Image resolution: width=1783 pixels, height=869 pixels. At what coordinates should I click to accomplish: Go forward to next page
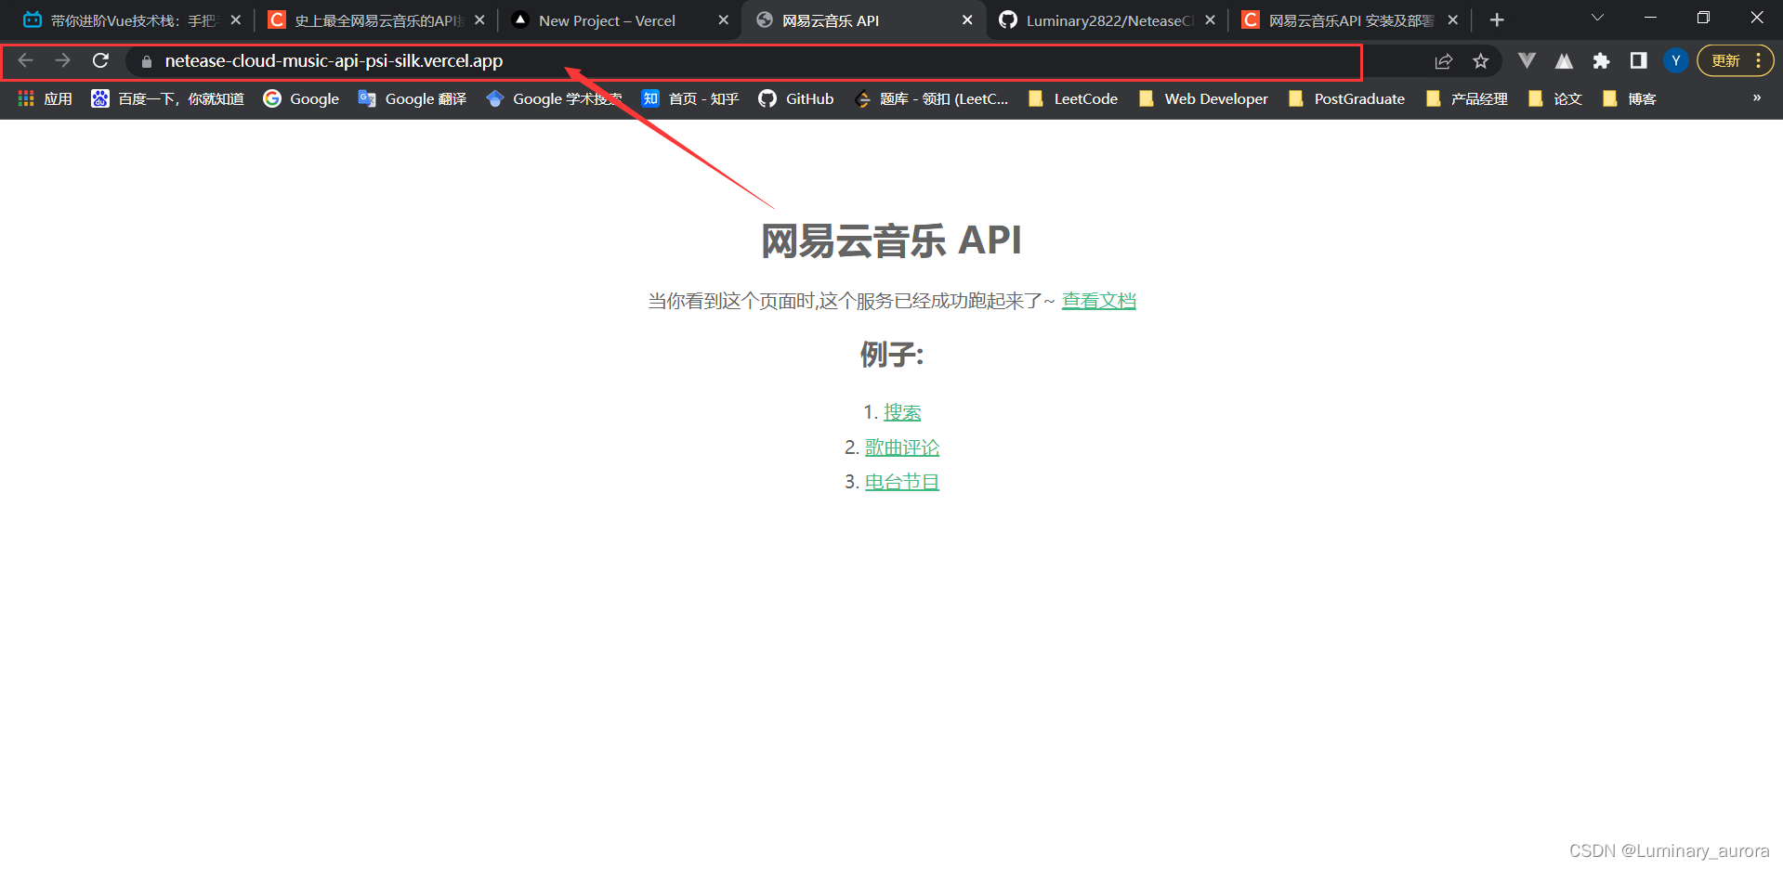62,61
